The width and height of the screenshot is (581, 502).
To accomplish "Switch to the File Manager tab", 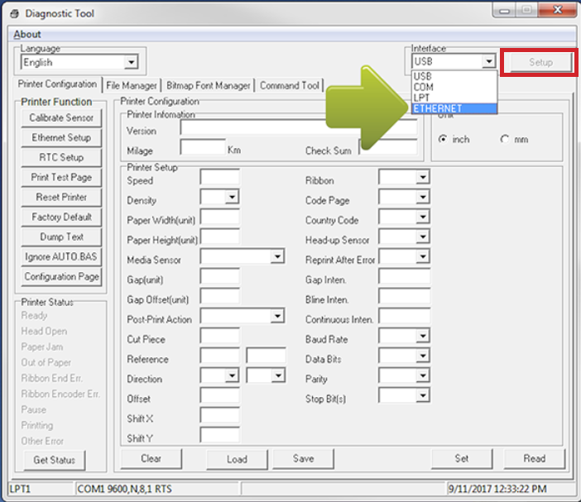I will point(132,85).
